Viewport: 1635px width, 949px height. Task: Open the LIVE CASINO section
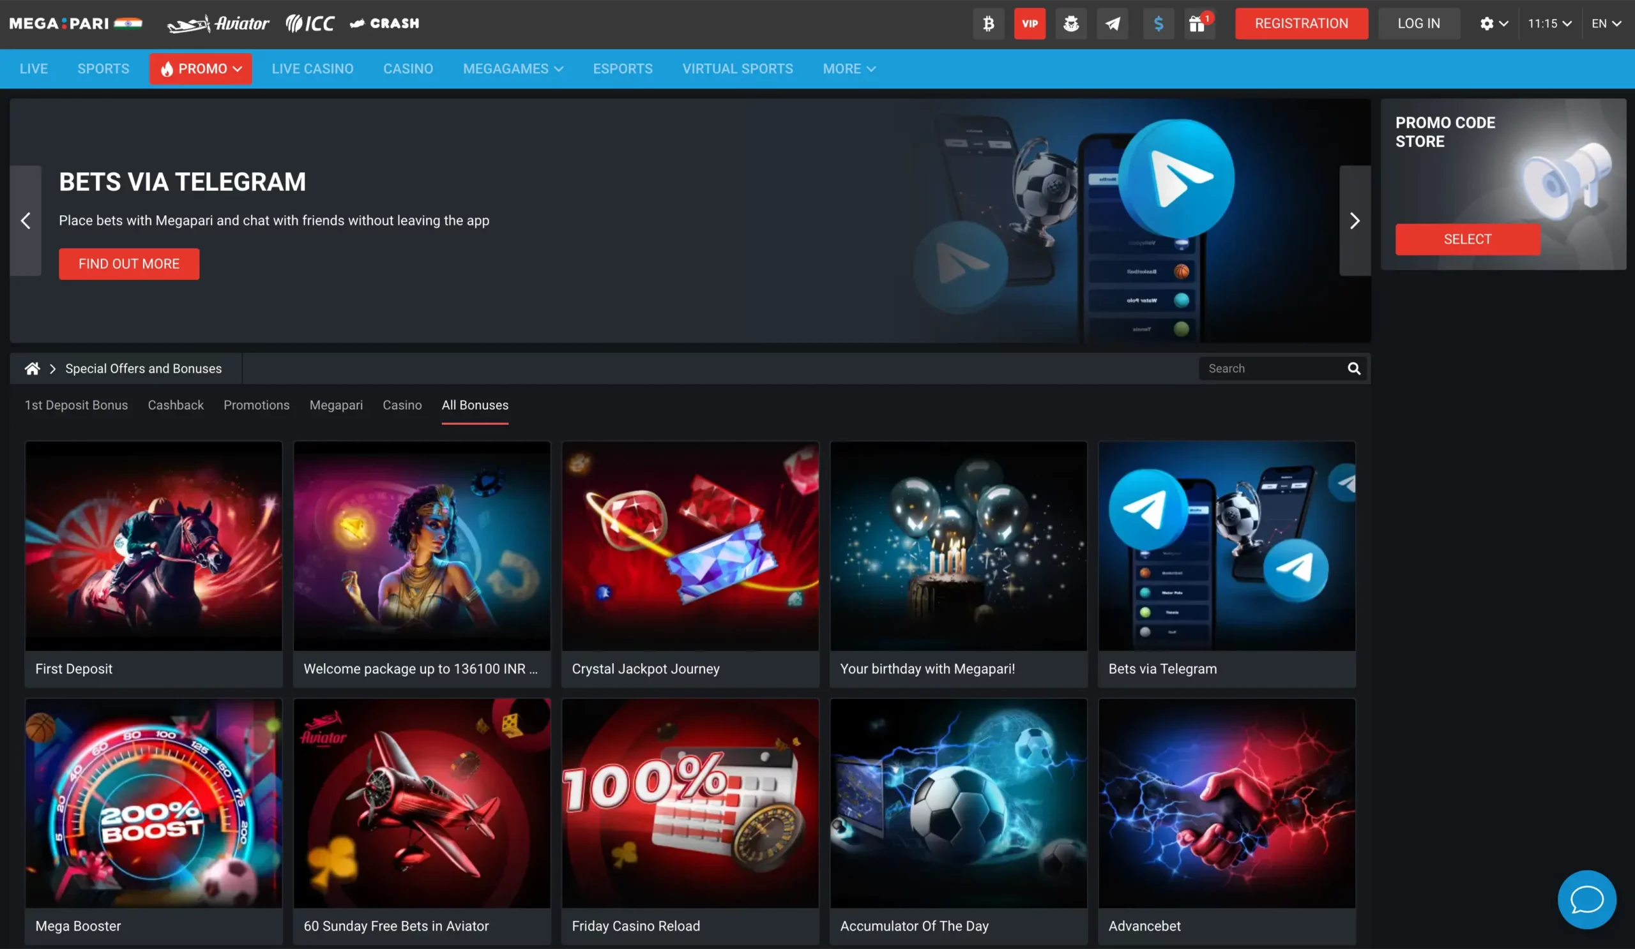[312, 69]
